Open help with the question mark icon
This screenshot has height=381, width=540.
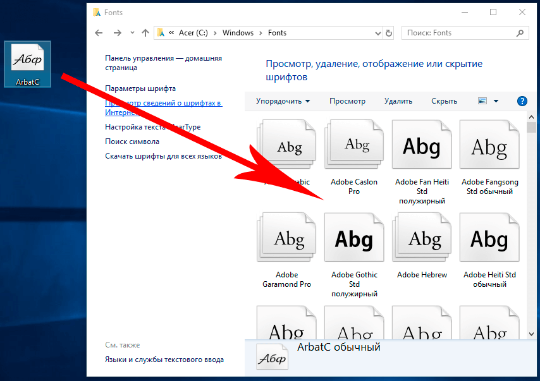click(x=522, y=101)
